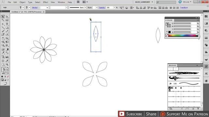Open the Stroke panel from dock
Screen dimensions: 209x117
tap(206, 38)
